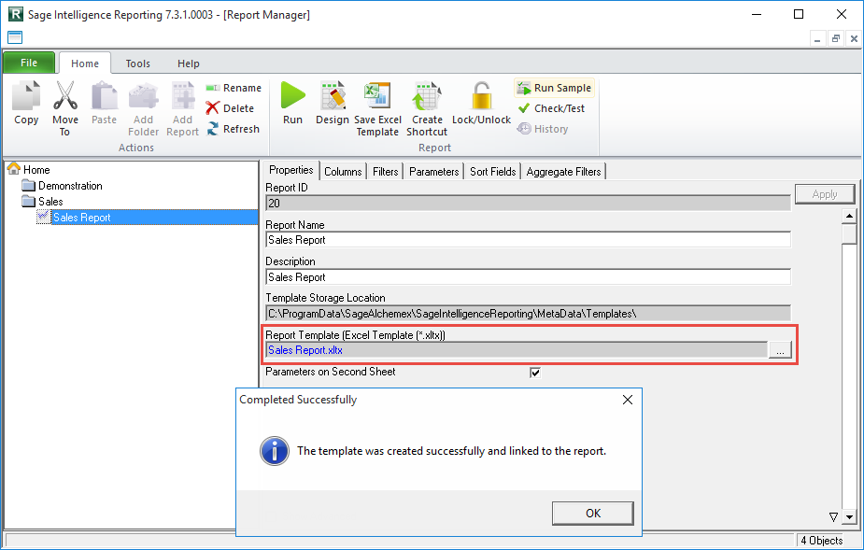Click the Sage R application icon

click(16, 14)
